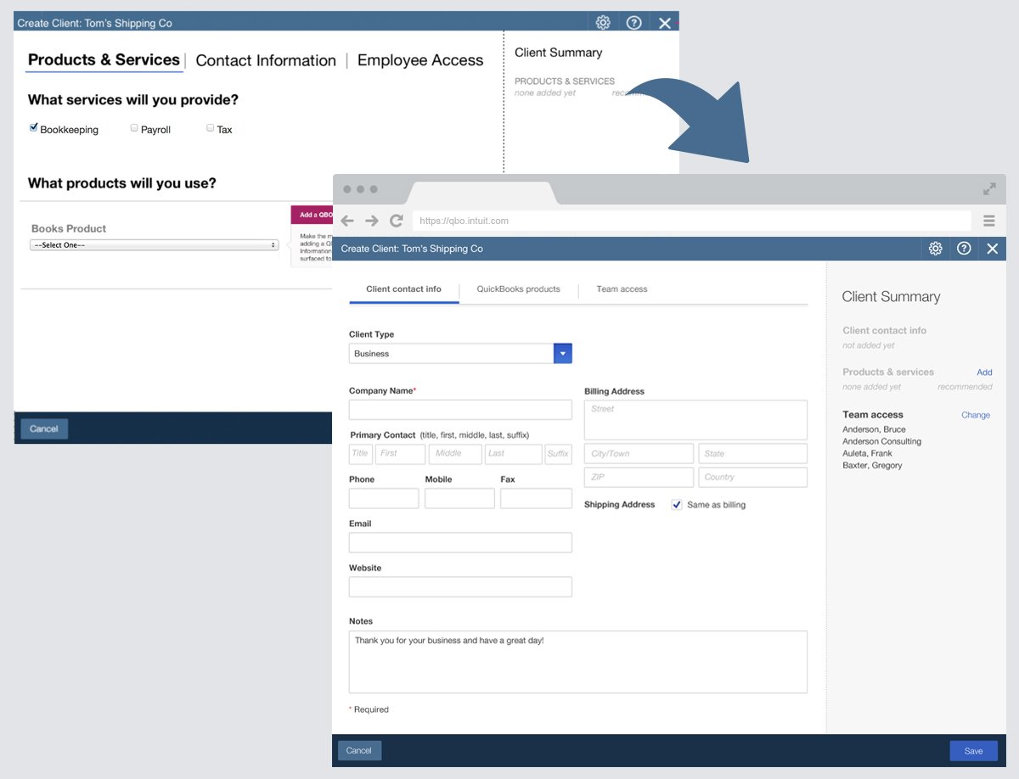Click into the Company Name field

pos(460,410)
